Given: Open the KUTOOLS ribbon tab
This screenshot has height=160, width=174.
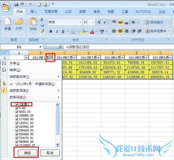Looking at the screenshot, I should pyautogui.click(x=143, y=11).
